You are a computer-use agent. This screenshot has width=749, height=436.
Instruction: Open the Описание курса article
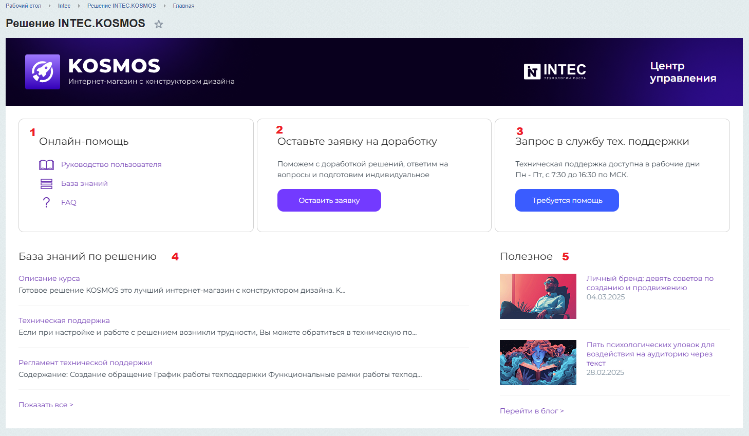point(49,278)
